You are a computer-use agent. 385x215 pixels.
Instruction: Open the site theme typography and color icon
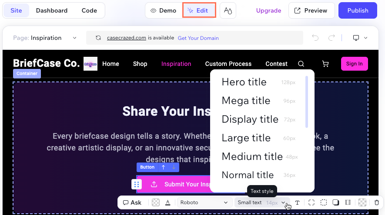click(x=228, y=10)
